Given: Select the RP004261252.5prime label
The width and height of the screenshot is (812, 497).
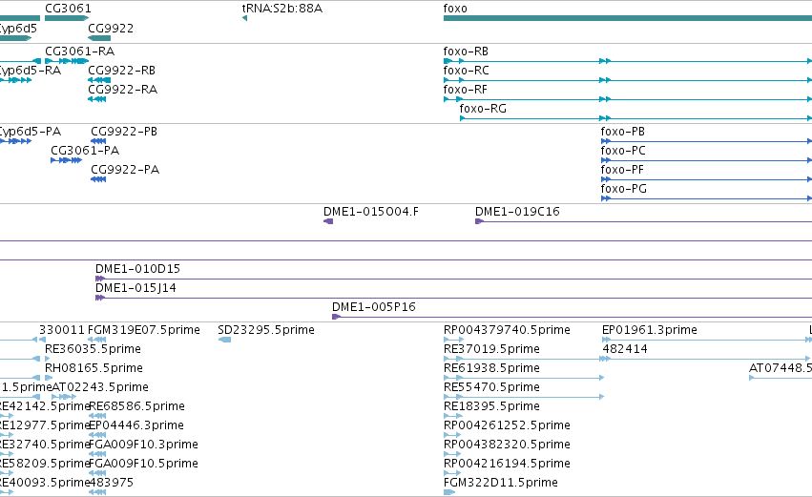Looking at the screenshot, I should 507,426.
